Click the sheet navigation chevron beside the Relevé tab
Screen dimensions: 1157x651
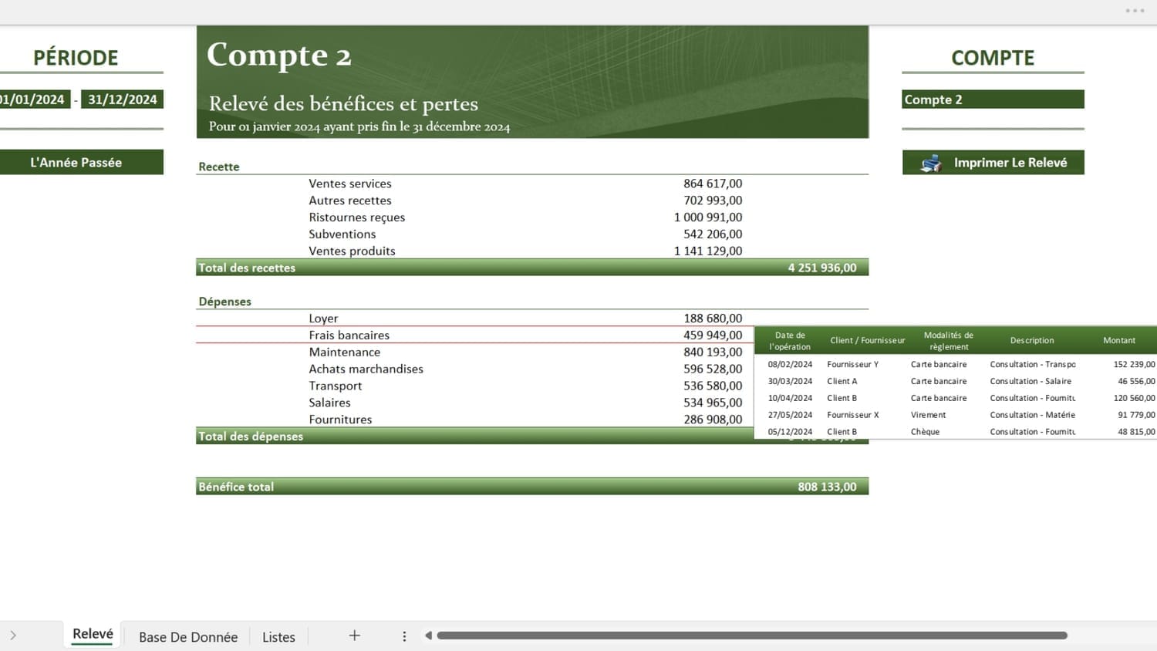[x=13, y=636]
